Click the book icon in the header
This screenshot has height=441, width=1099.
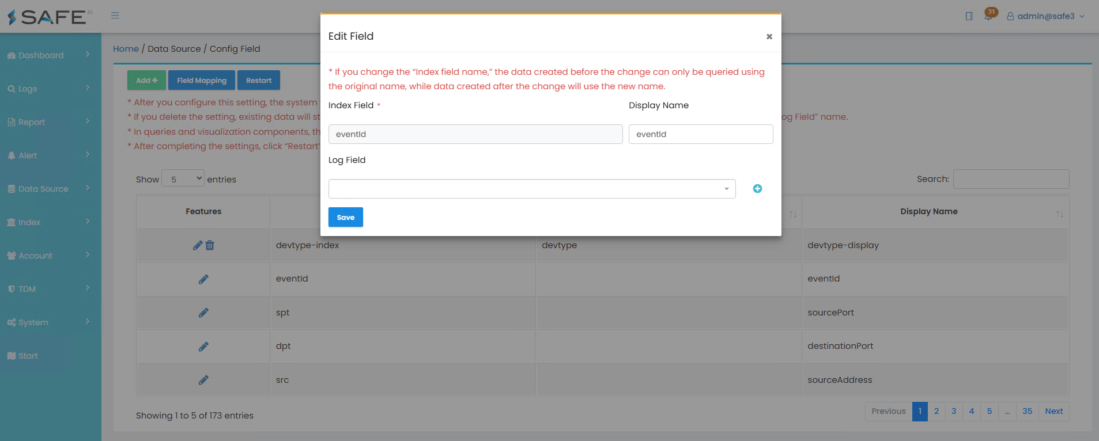pos(969,16)
